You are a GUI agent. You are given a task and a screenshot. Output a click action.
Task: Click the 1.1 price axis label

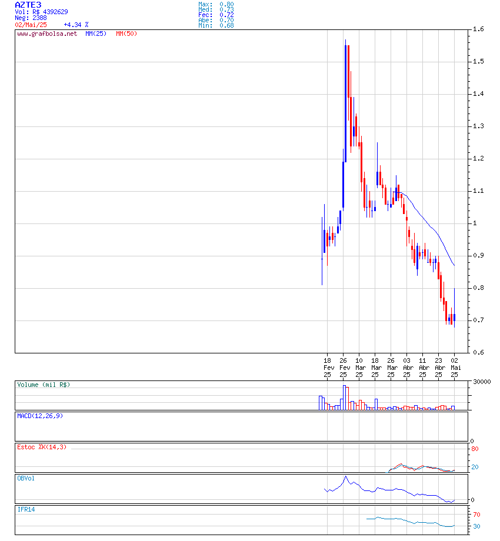[478, 191]
